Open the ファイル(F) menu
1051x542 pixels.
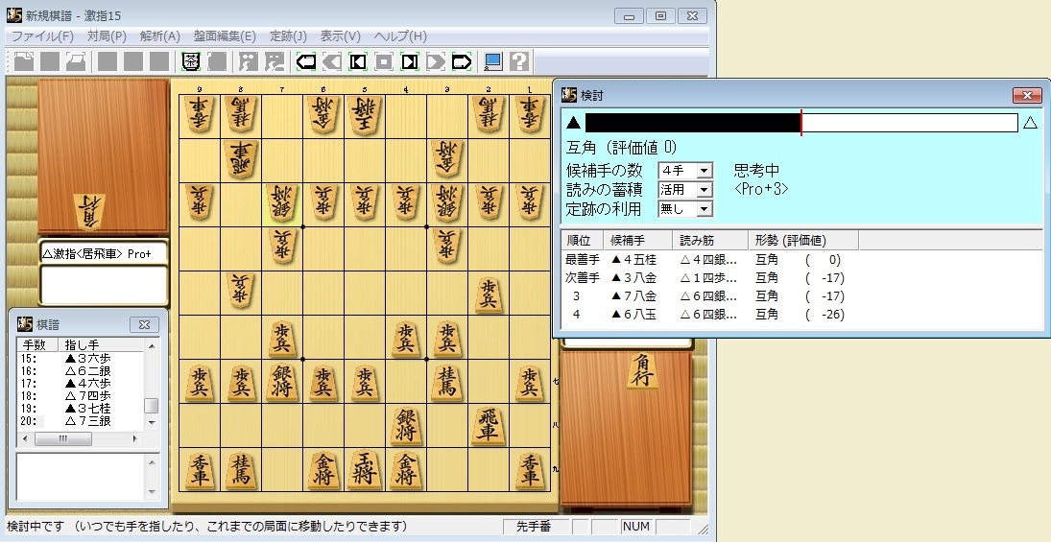(x=43, y=36)
